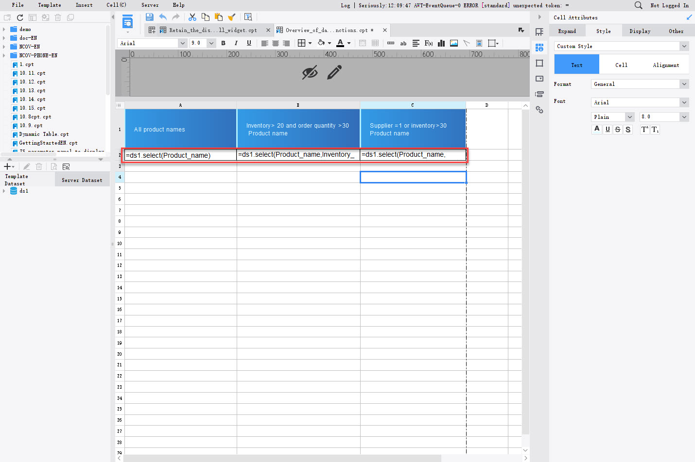This screenshot has width=695, height=462.
Task: Insert an image via the toolbar icon
Action: point(453,43)
